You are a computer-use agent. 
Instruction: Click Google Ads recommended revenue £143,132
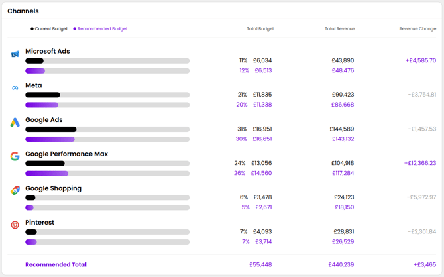(343, 139)
